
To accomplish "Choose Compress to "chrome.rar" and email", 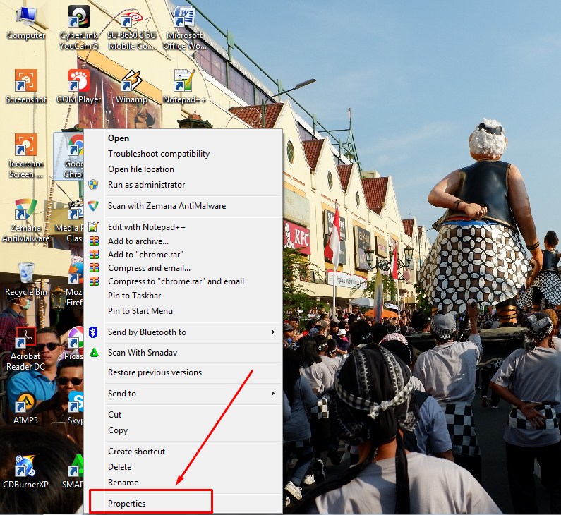I will [183, 281].
